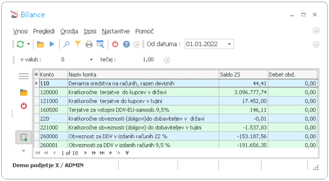The image size is (329, 181).
Task: Click the grid asterisk corner selector
Action: pos(36,74)
